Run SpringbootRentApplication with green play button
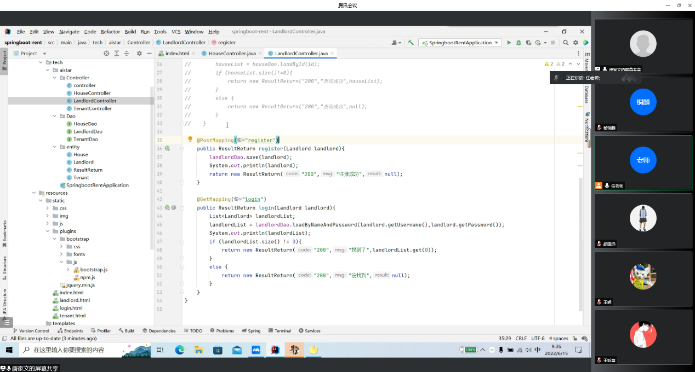The image size is (695, 372). [509, 43]
